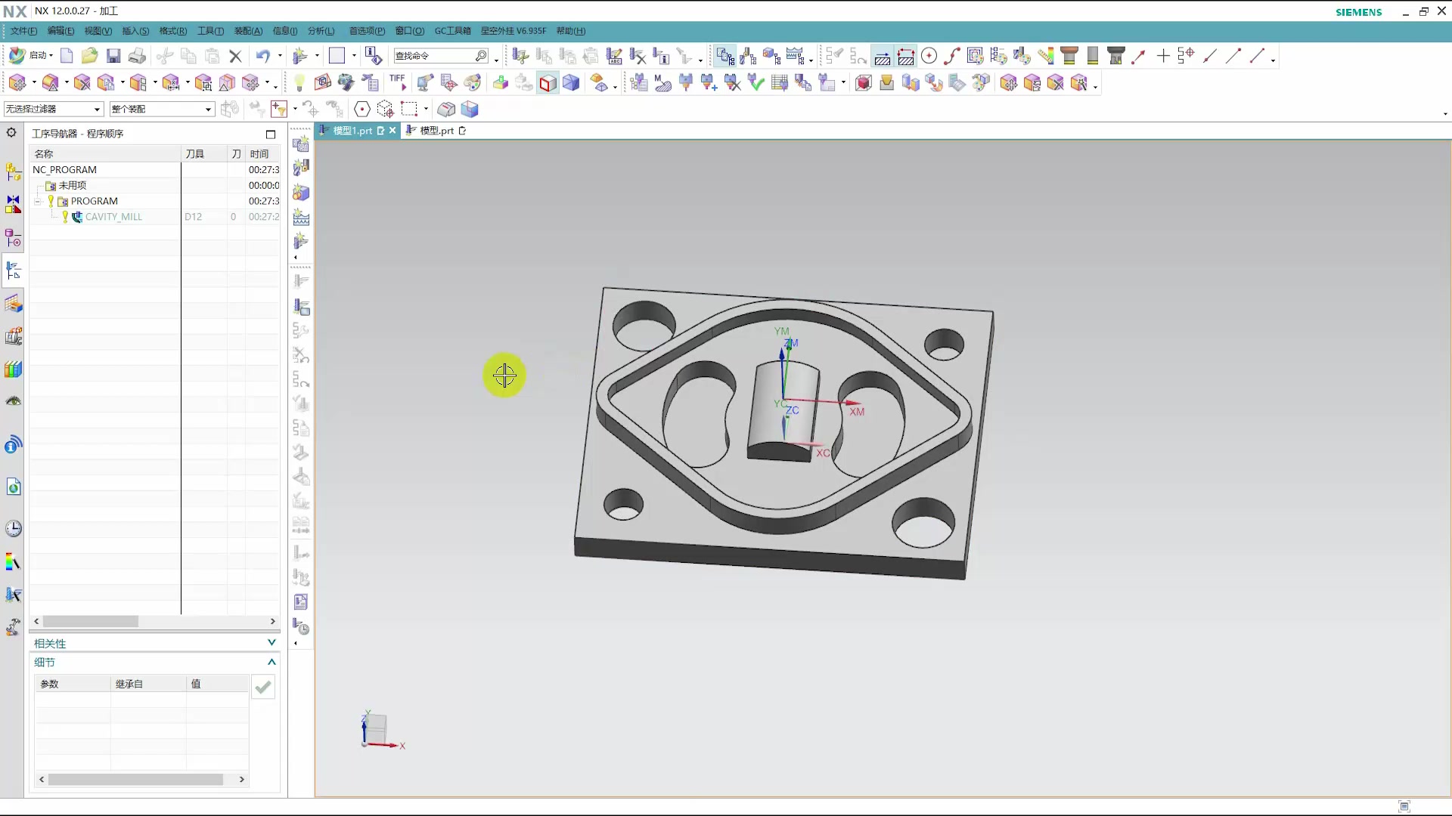Click the green checkmark verify toolpath icon
Viewport: 1452px width, 816px height.
point(755,83)
